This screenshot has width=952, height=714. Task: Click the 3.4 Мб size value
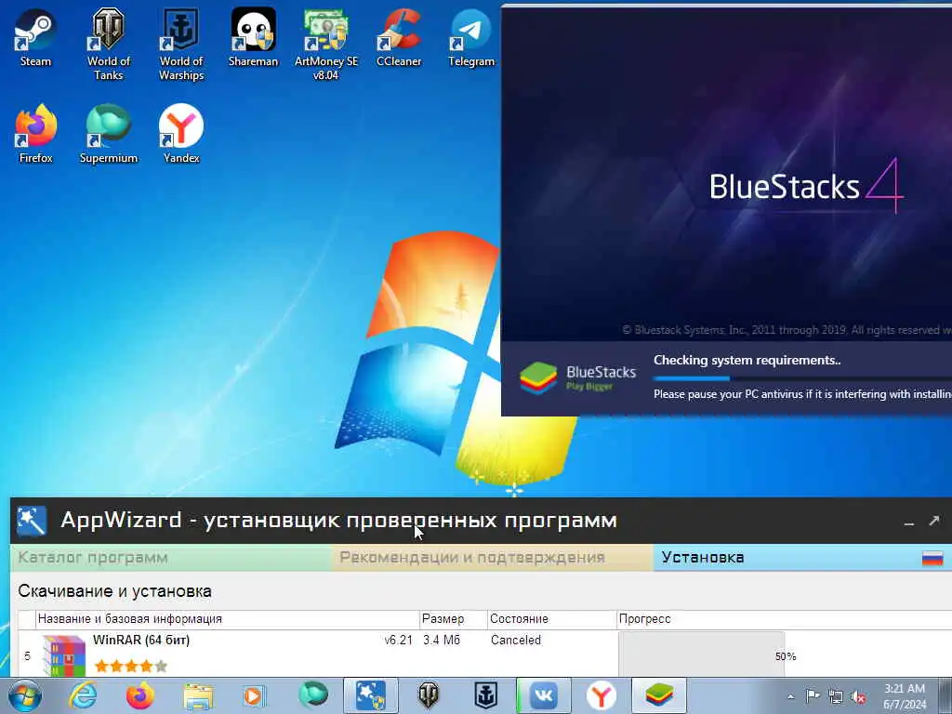[442, 640]
